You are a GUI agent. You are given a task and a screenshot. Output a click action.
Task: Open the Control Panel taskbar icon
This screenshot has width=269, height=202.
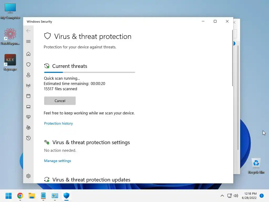pos(55,196)
